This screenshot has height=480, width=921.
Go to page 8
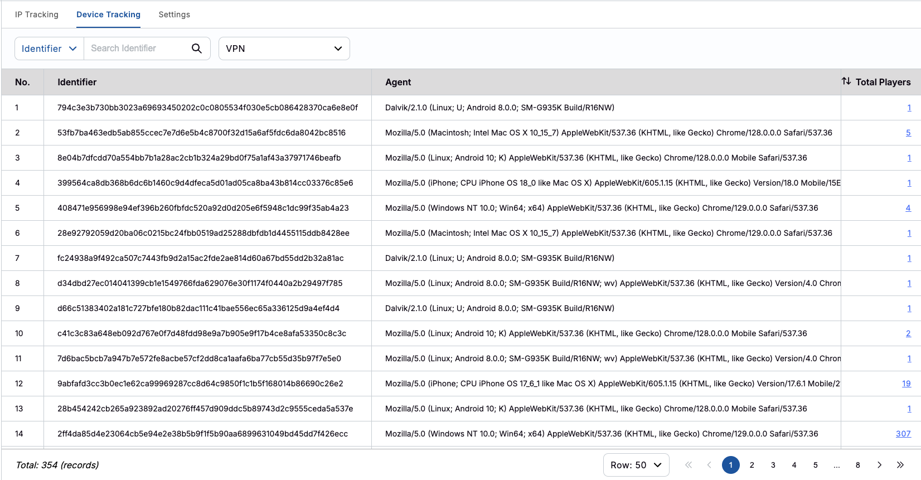(858, 465)
